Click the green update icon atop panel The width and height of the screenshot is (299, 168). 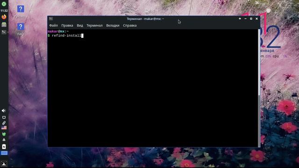[x=4, y=4]
